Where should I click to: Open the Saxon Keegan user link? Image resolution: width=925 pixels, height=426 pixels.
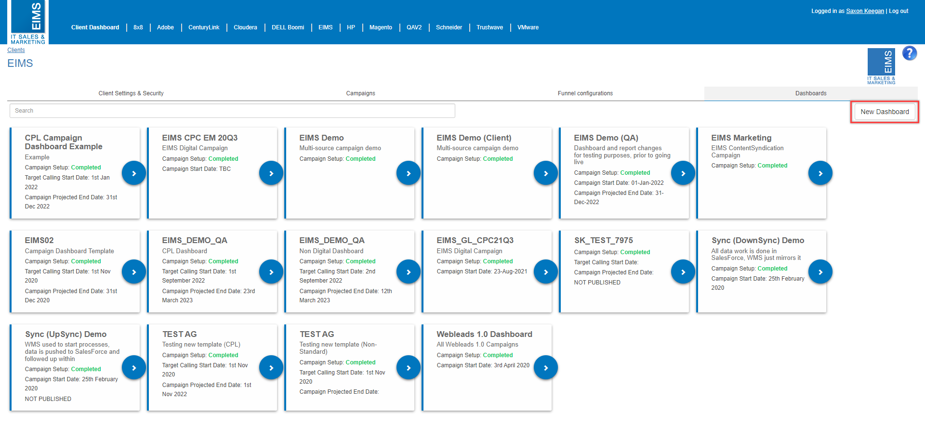click(x=865, y=11)
